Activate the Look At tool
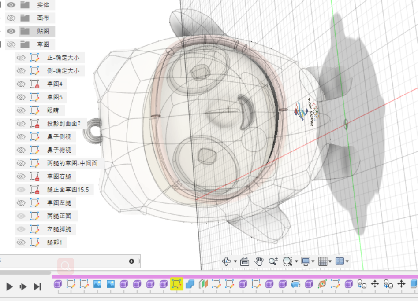Screen dimensions: 418x301 coord(245,262)
